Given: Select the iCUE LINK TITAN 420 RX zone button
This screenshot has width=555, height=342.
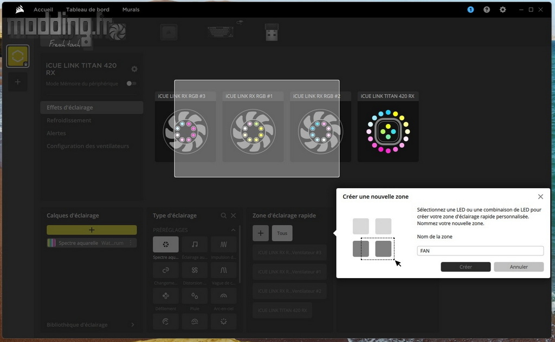Looking at the screenshot, I should pyautogui.click(x=282, y=310).
